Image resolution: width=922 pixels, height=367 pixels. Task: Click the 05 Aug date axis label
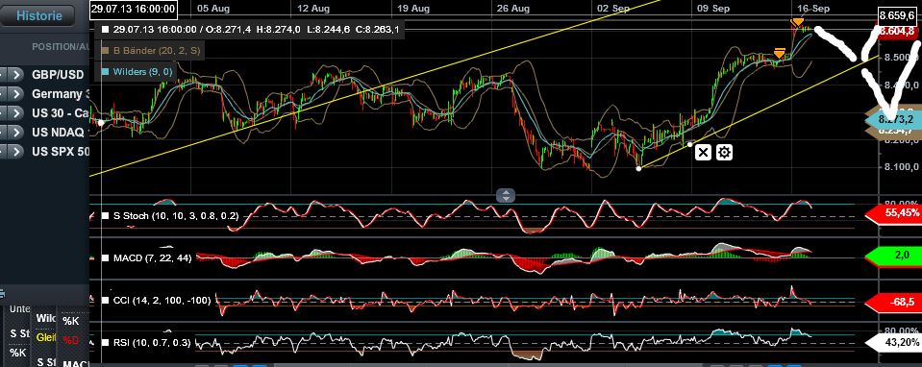[212, 9]
